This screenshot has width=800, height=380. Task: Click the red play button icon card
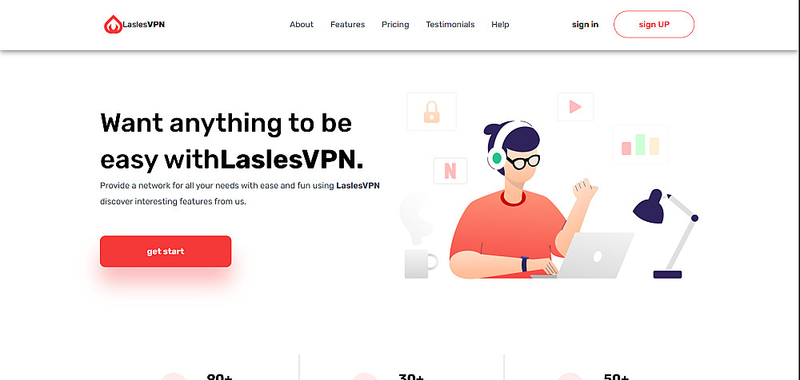point(575,106)
